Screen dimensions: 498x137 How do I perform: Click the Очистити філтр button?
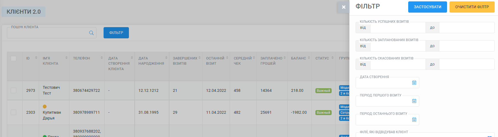pyautogui.click(x=472, y=7)
